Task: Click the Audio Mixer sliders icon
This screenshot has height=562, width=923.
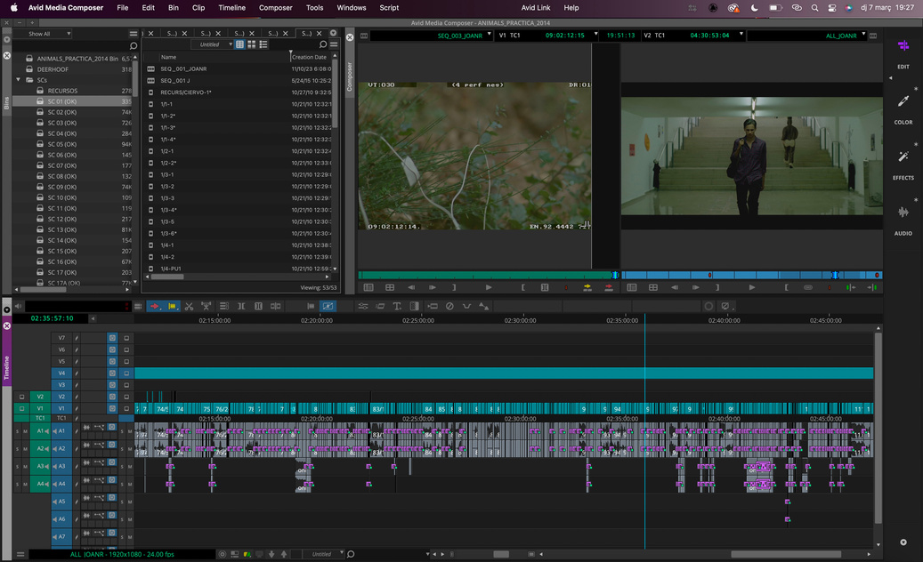Action: coord(363,306)
